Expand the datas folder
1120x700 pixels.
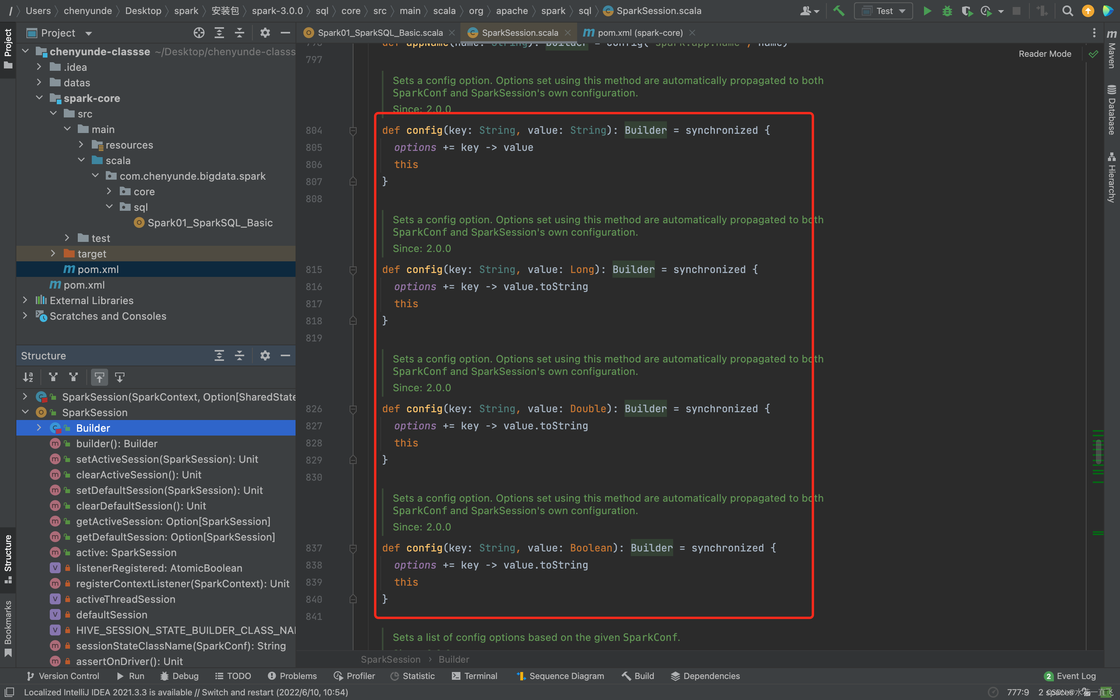39,82
